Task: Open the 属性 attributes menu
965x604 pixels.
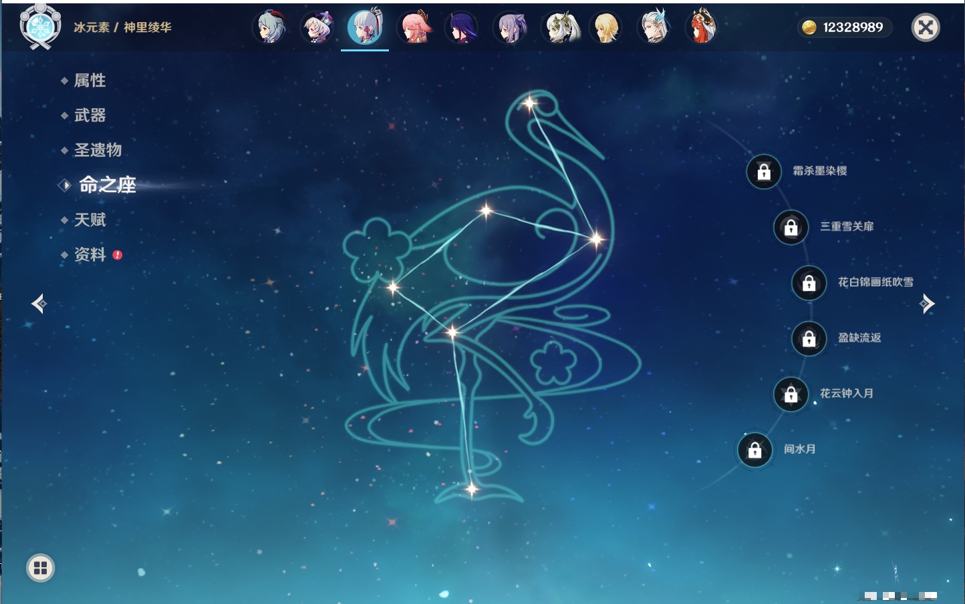Action: (x=90, y=81)
